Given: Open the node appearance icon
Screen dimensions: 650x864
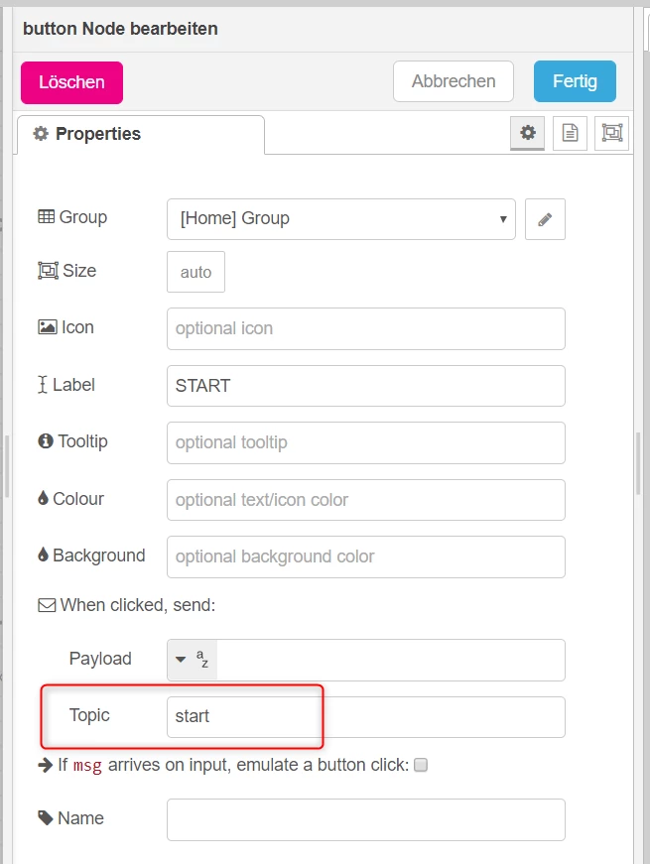Looking at the screenshot, I should coord(611,133).
